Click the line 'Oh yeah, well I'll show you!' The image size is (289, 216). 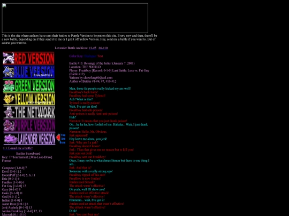click(87, 189)
